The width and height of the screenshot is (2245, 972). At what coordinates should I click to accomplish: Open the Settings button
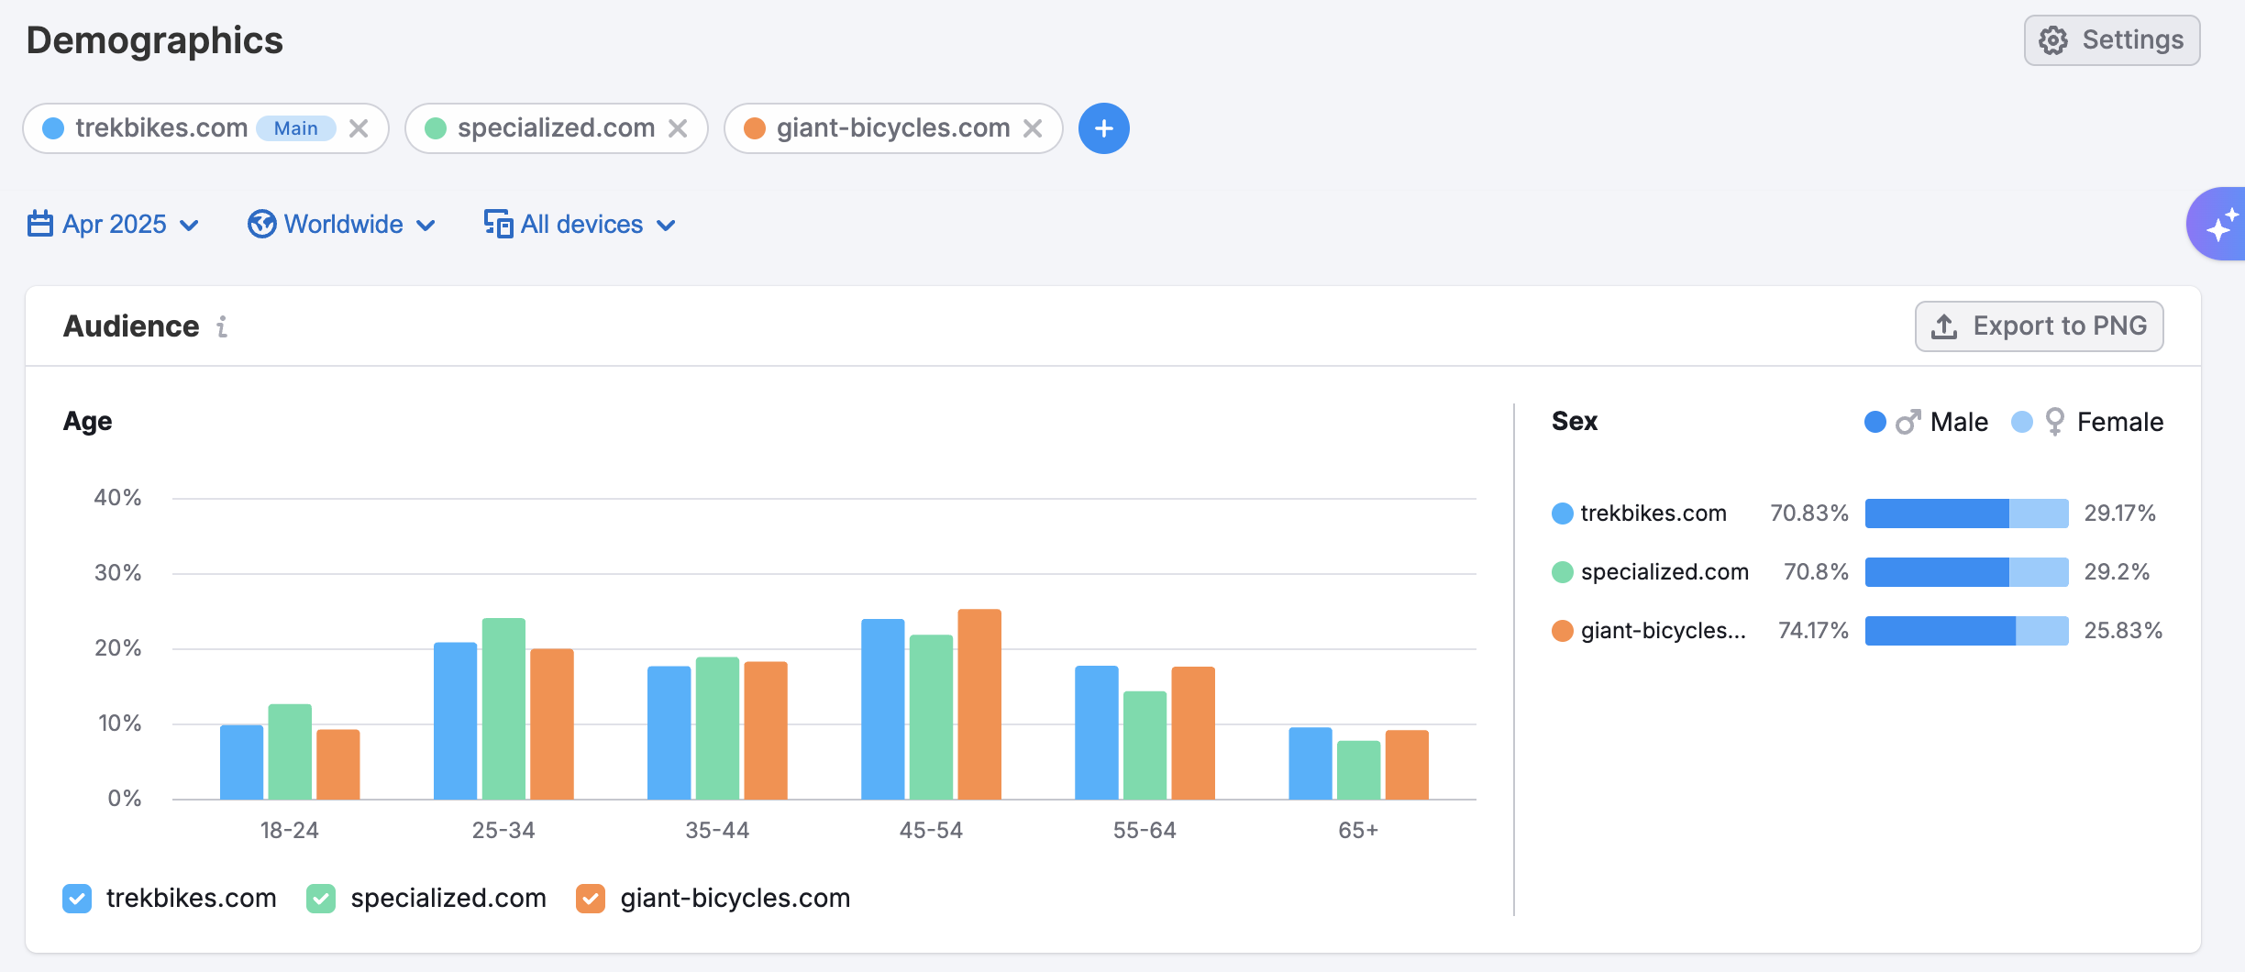pos(2111,40)
